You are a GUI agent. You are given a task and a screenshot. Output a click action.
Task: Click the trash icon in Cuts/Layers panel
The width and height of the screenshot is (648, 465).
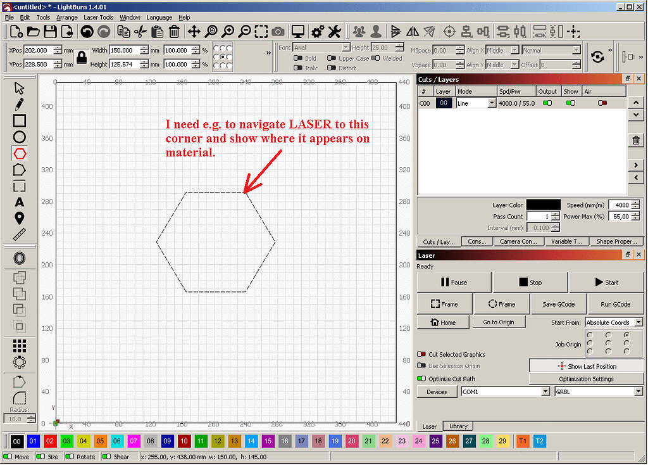pos(635,140)
